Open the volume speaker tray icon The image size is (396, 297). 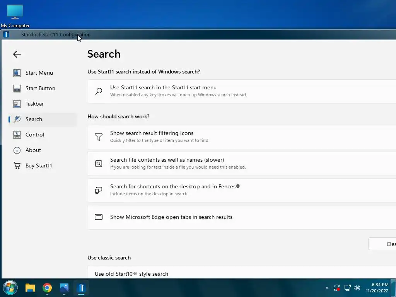(357, 288)
